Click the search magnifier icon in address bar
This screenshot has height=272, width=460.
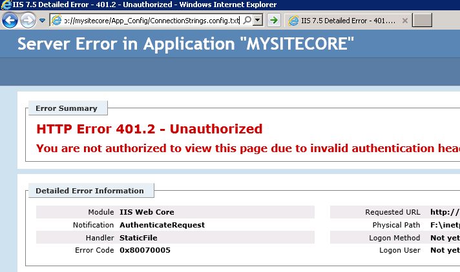tap(247, 20)
